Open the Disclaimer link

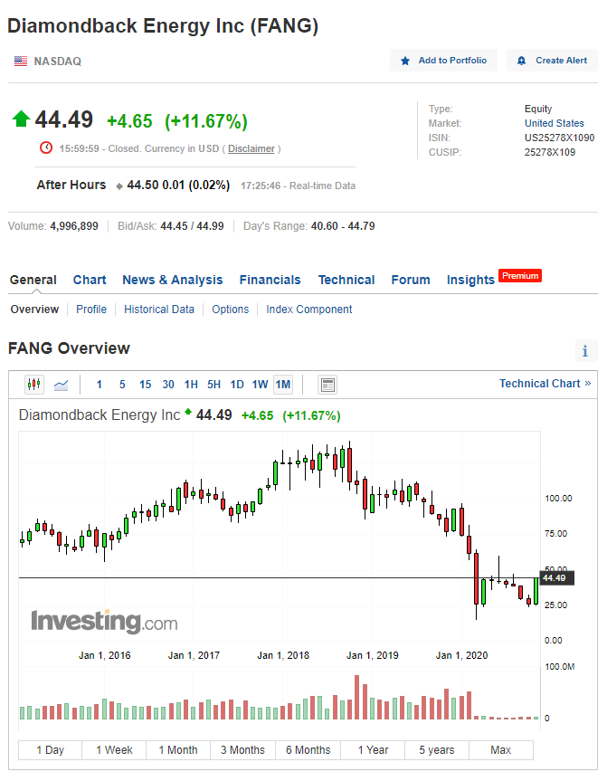point(251,148)
